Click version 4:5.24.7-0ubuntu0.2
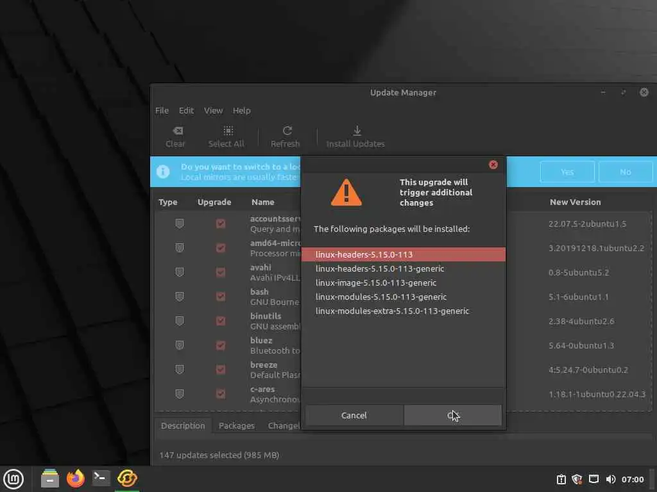Image resolution: width=657 pixels, height=492 pixels. (588, 370)
